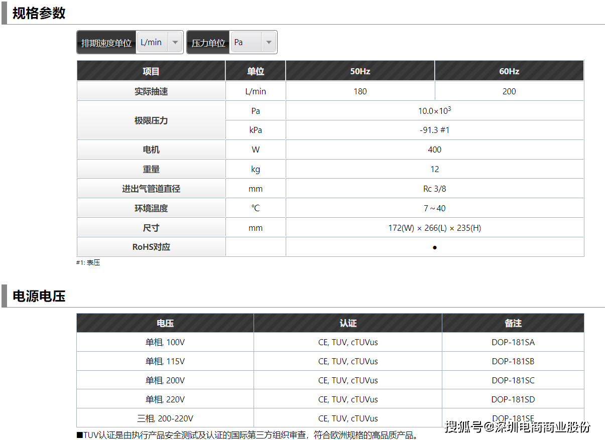Select the 7～40 temperature value
The image size is (605, 440).
435,208
